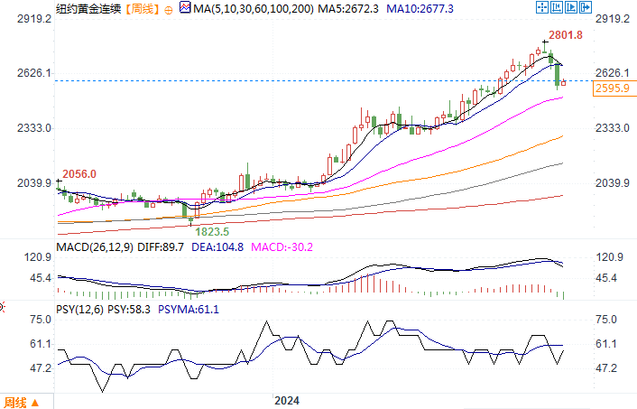Open the 【周线】 period label

click(x=142, y=8)
